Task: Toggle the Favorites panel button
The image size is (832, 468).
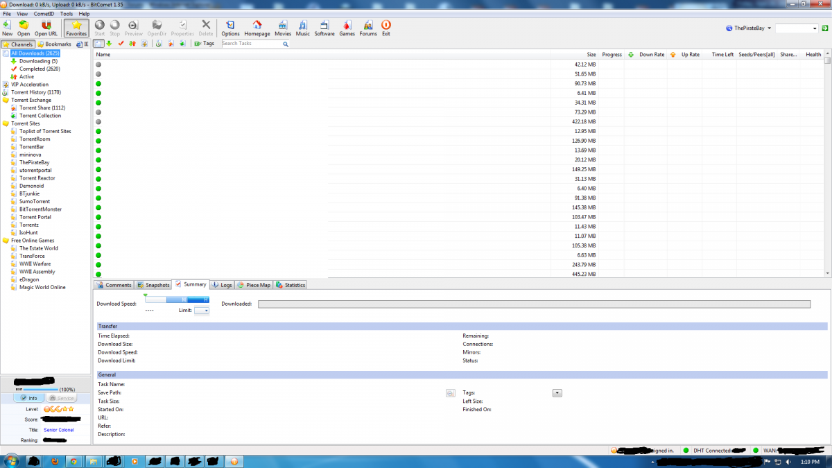Action: click(76, 28)
